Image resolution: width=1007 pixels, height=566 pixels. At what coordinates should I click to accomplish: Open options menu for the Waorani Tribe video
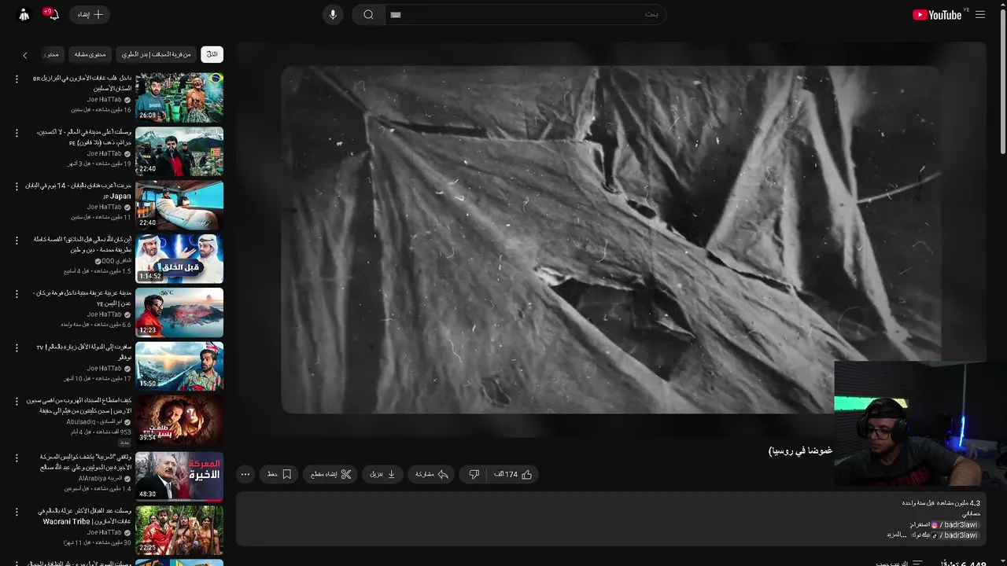[x=17, y=511]
